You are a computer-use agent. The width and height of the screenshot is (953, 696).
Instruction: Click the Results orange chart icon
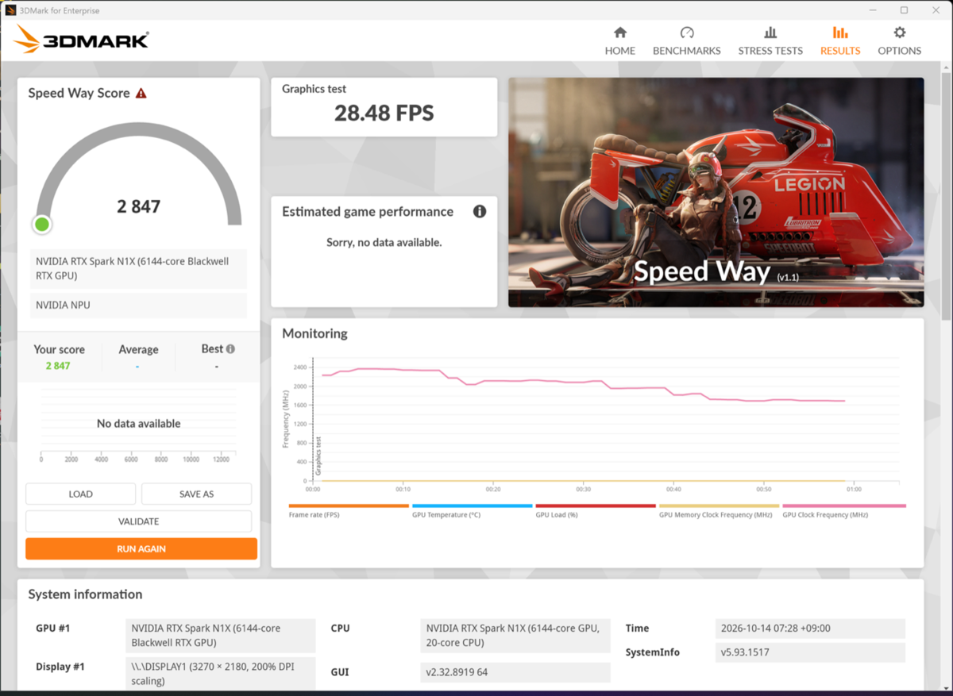click(840, 33)
